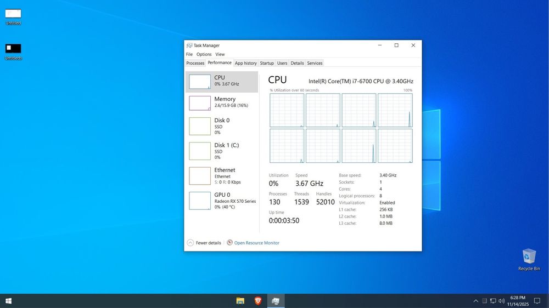The height and width of the screenshot is (308, 549).
Task: Open File Explorer from the taskbar
Action: [240, 301]
